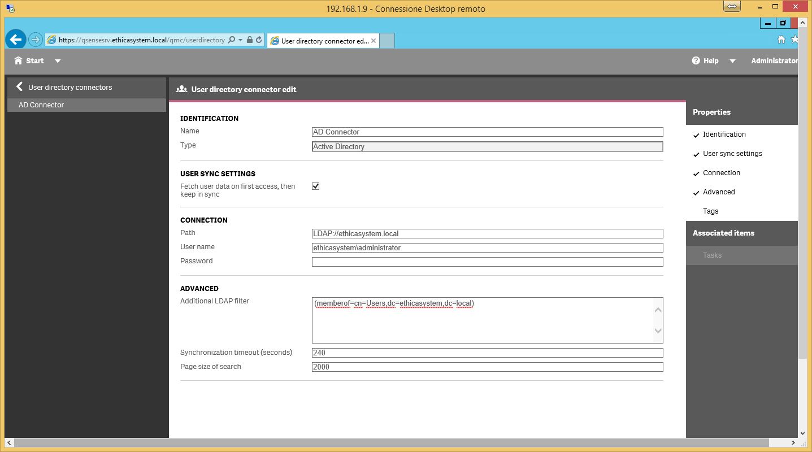Click the ADVANCED section heading
Image resolution: width=812 pixels, height=452 pixels.
point(199,288)
